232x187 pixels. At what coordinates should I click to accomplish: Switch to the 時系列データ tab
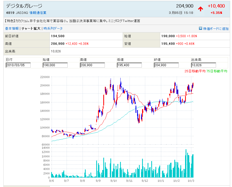click(53, 29)
